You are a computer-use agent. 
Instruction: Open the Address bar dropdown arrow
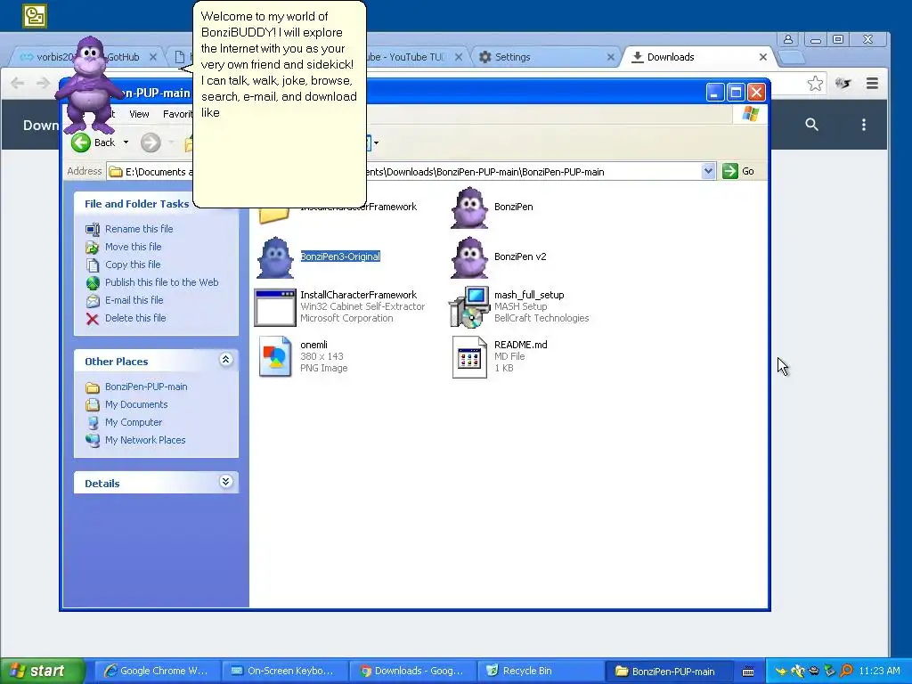point(708,171)
